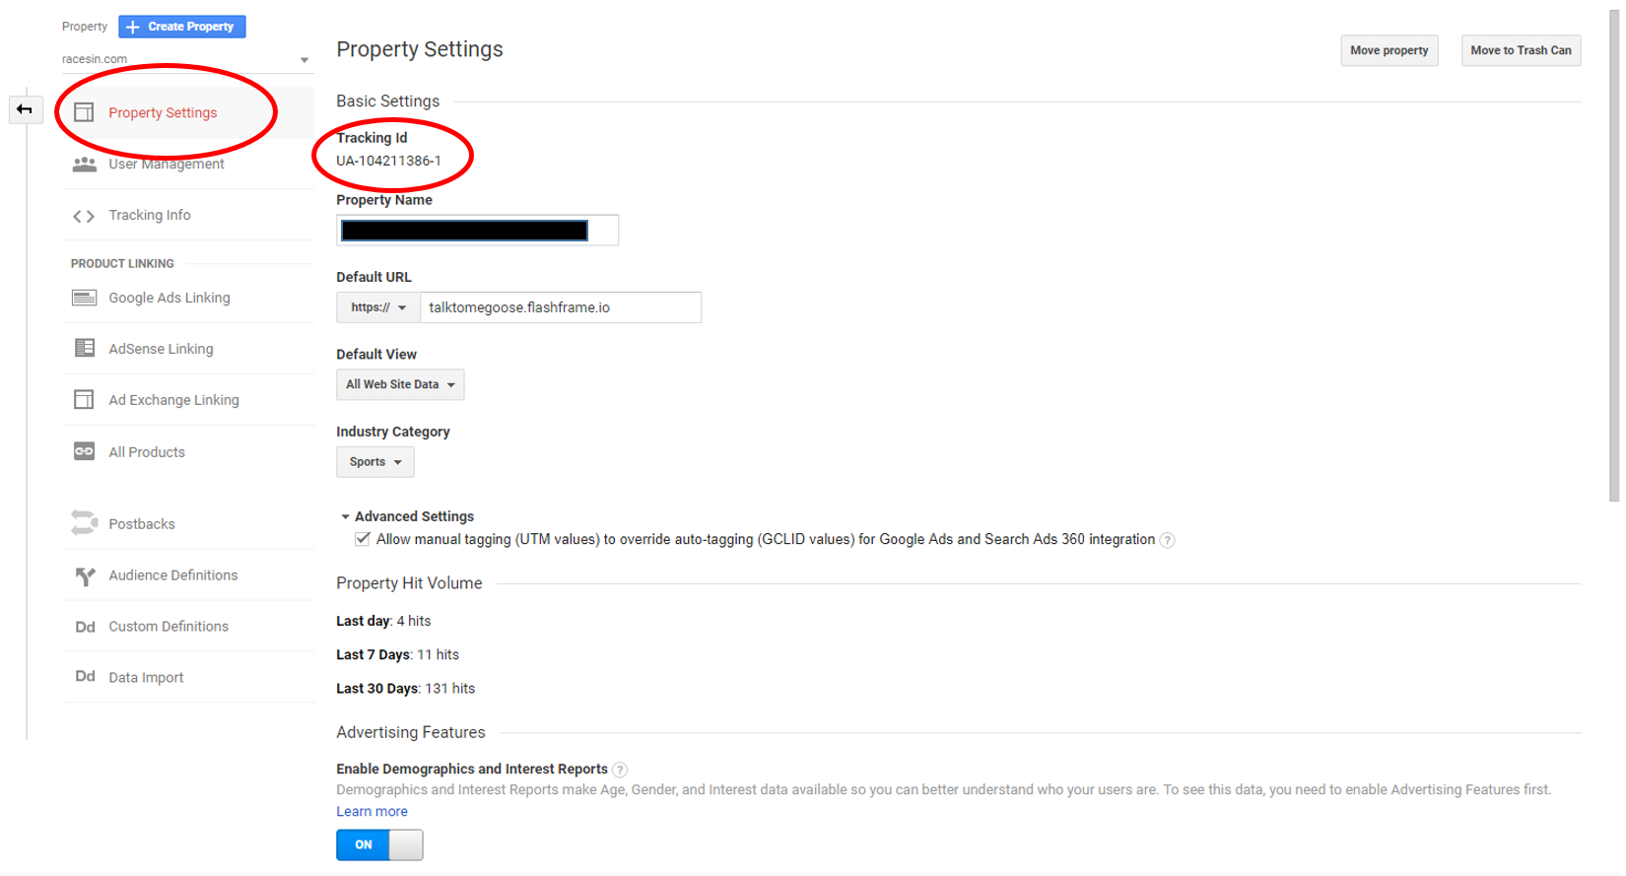Click the Audience Definitions funnel icon
Viewport: 1626px width, 876px height.
pyautogui.click(x=85, y=575)
